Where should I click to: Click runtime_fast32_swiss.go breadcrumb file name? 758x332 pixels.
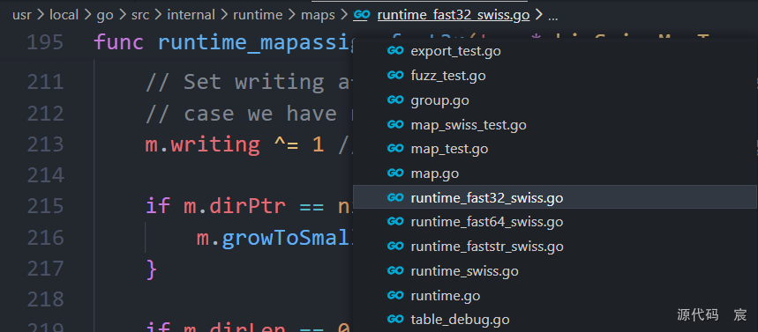[454, 16]
